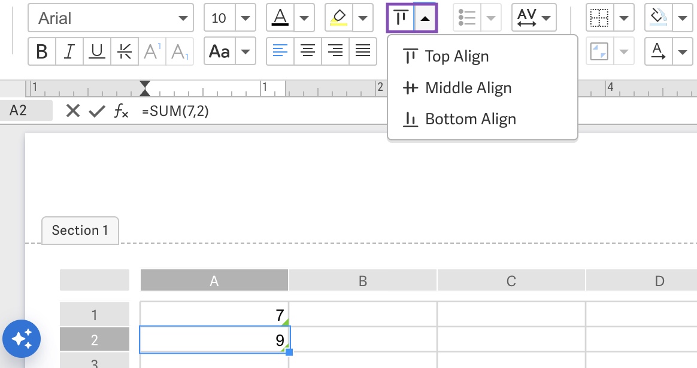The width and height of the screenshot is (697, 368).
Task: Toggle strikethrough formatting
Action: (125, 51)
